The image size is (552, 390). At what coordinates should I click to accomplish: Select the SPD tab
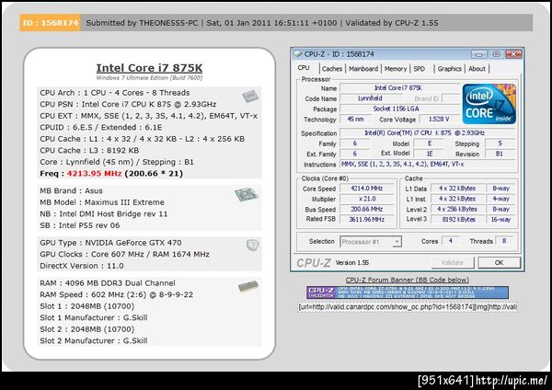tap(419, 69)
